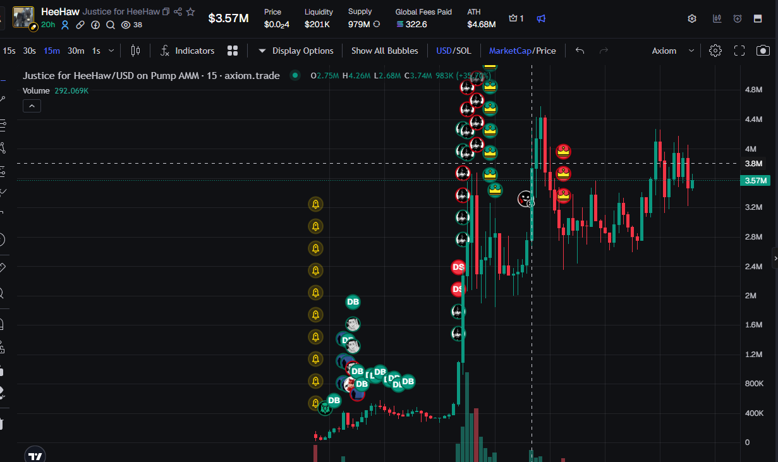The height and width of the screenshot is (462, 778).
Task: Click the magnifier search icon under HeeHaw
Action: [x=111, y=25]
